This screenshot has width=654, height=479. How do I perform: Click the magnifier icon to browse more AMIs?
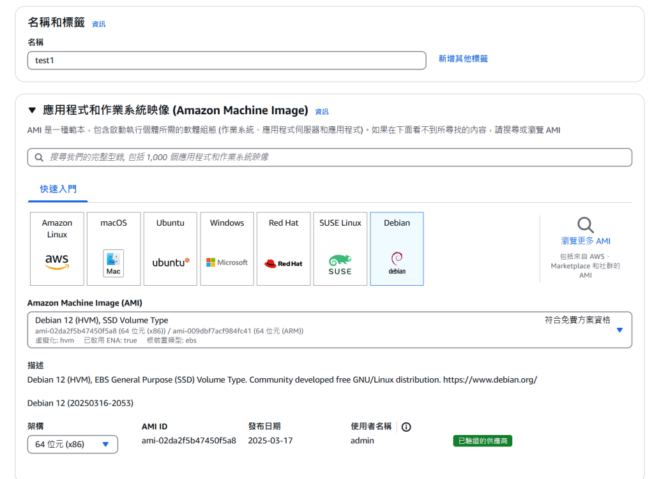[585, 225]
